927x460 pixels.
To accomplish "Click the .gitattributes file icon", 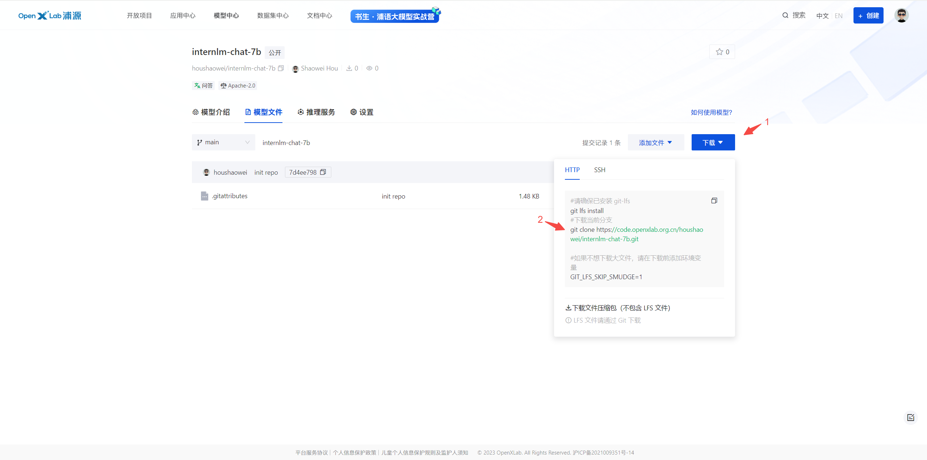I will tap(205, 196).
